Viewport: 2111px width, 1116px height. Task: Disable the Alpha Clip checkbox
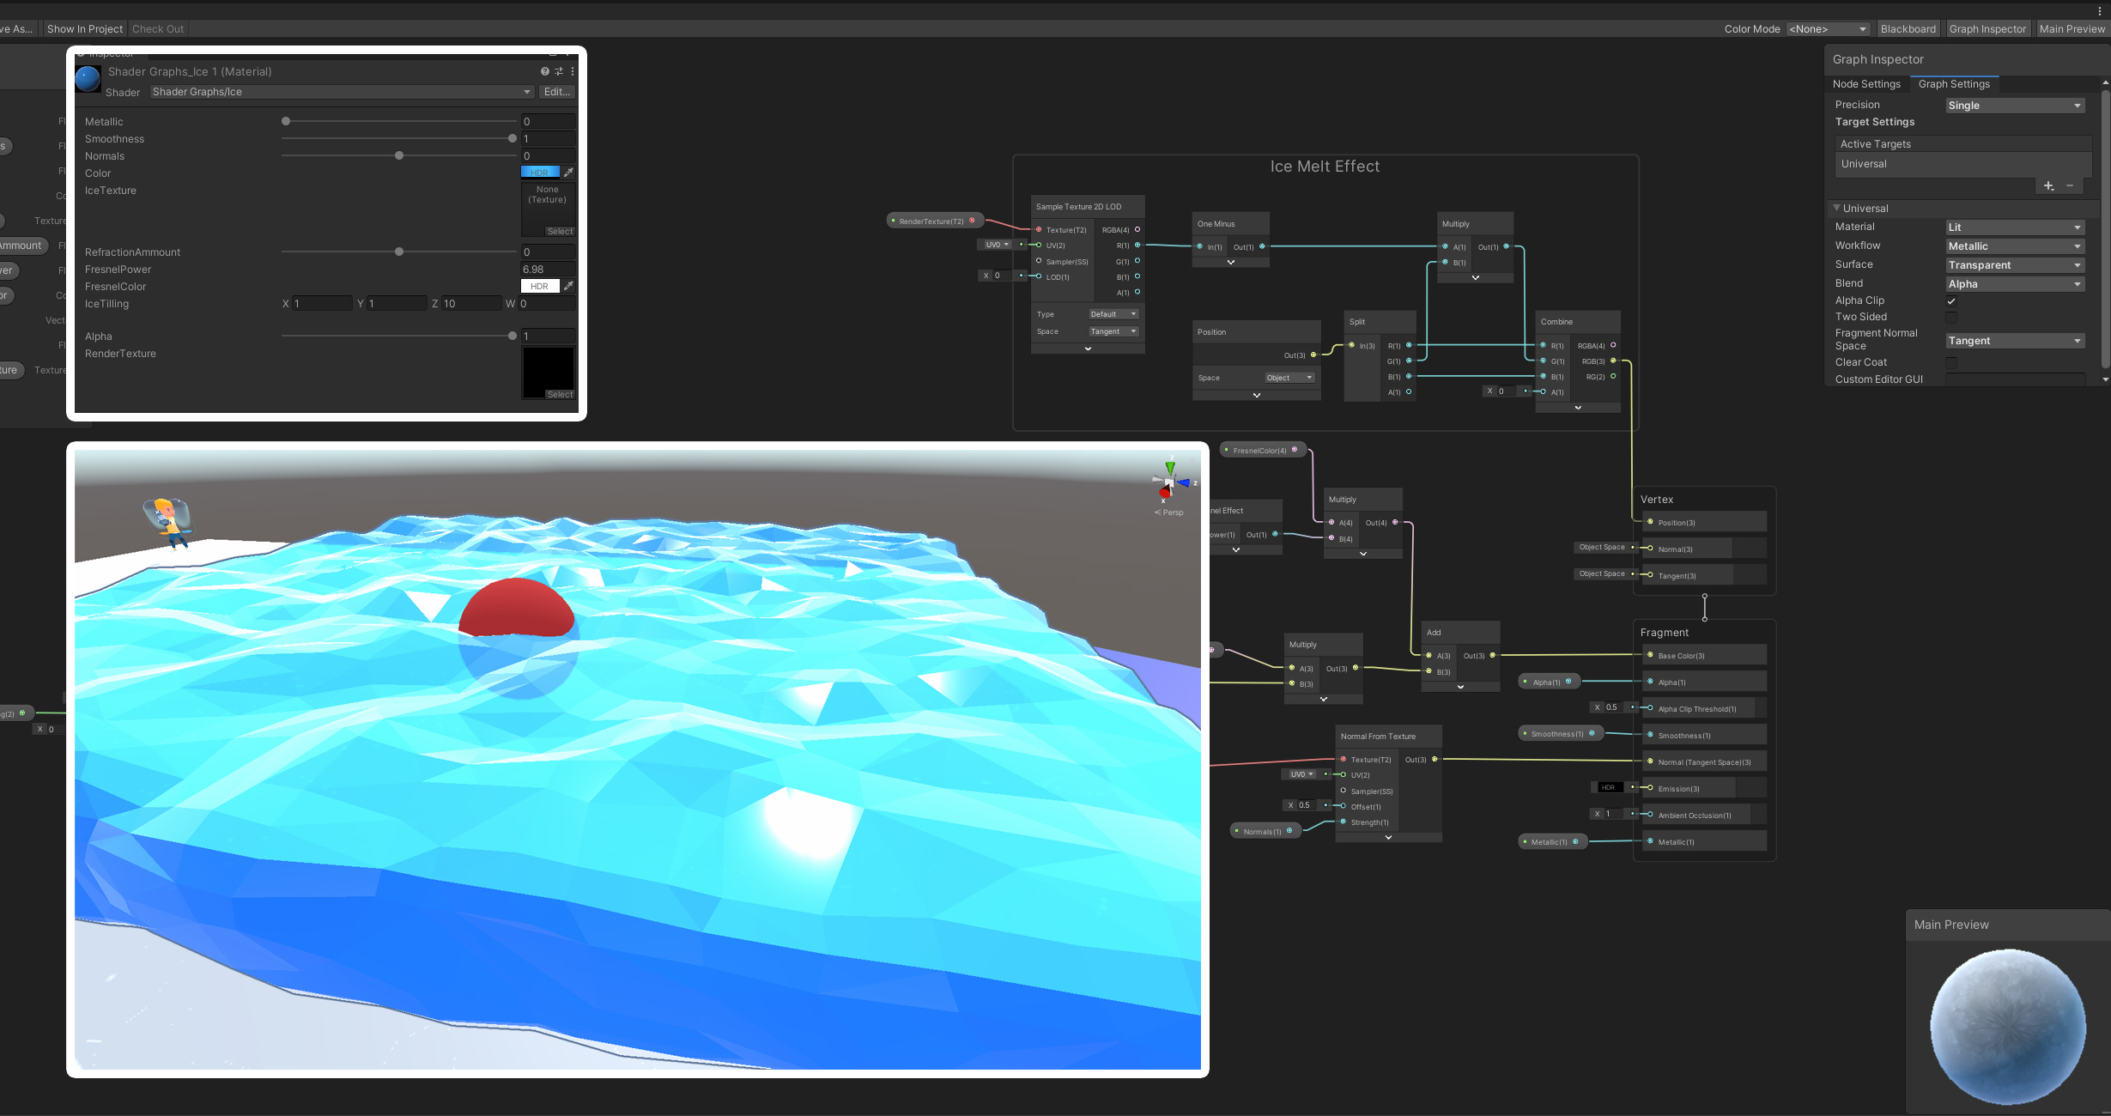coord(1951,301)
